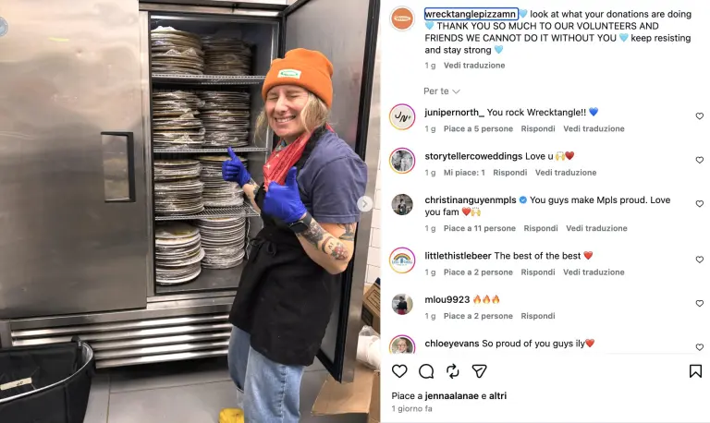Open the wrecktanglepizzamn username link
This screenshot has height=423, width=710.
click(x=471, y=14)
